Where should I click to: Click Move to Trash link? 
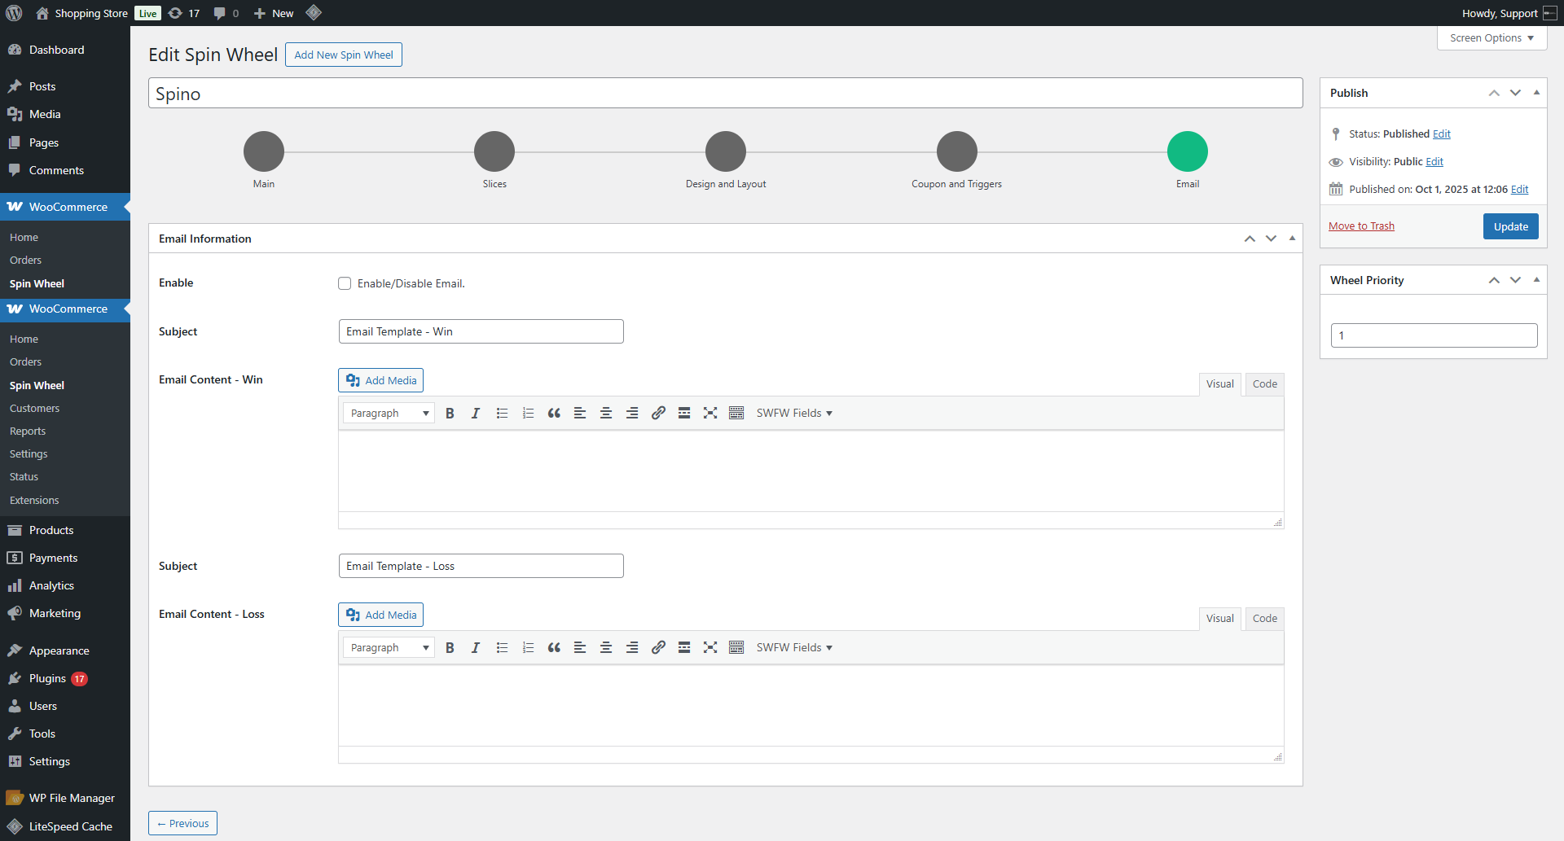(1361, 226)
